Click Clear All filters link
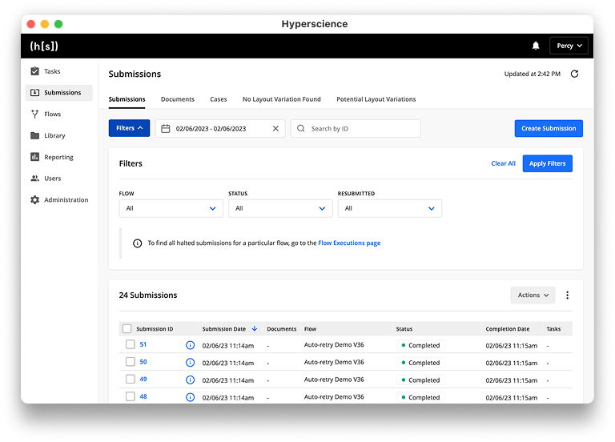 point(503,163)
